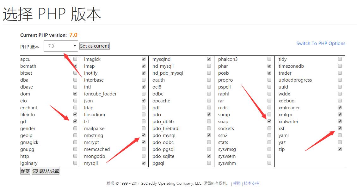357x190 pixels.
Task: Enable the opcache extension checkbox
Action: 209,101
